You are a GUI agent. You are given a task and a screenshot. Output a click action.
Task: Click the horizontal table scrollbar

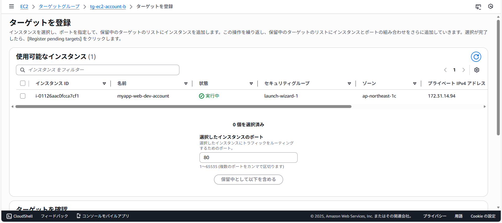point(183,106)
